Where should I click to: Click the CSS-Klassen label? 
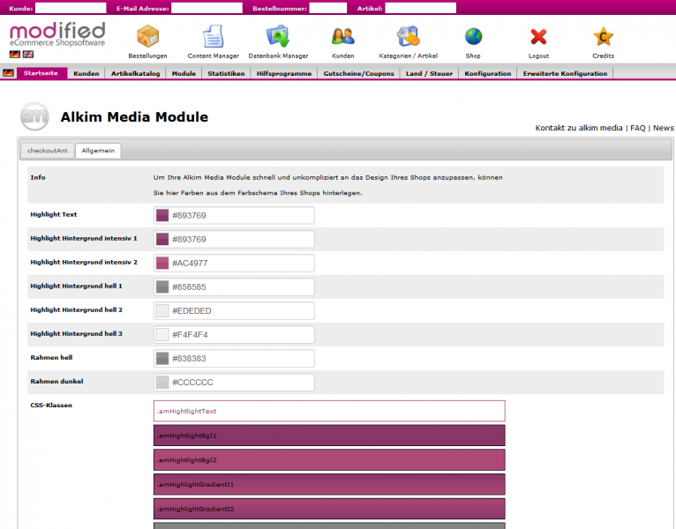click(51, 405)
